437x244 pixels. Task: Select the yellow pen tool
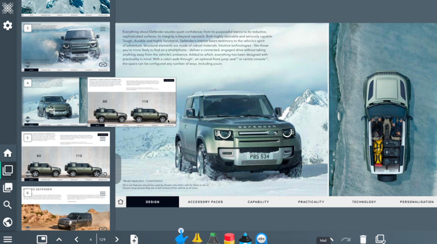(x=197, y=238)
